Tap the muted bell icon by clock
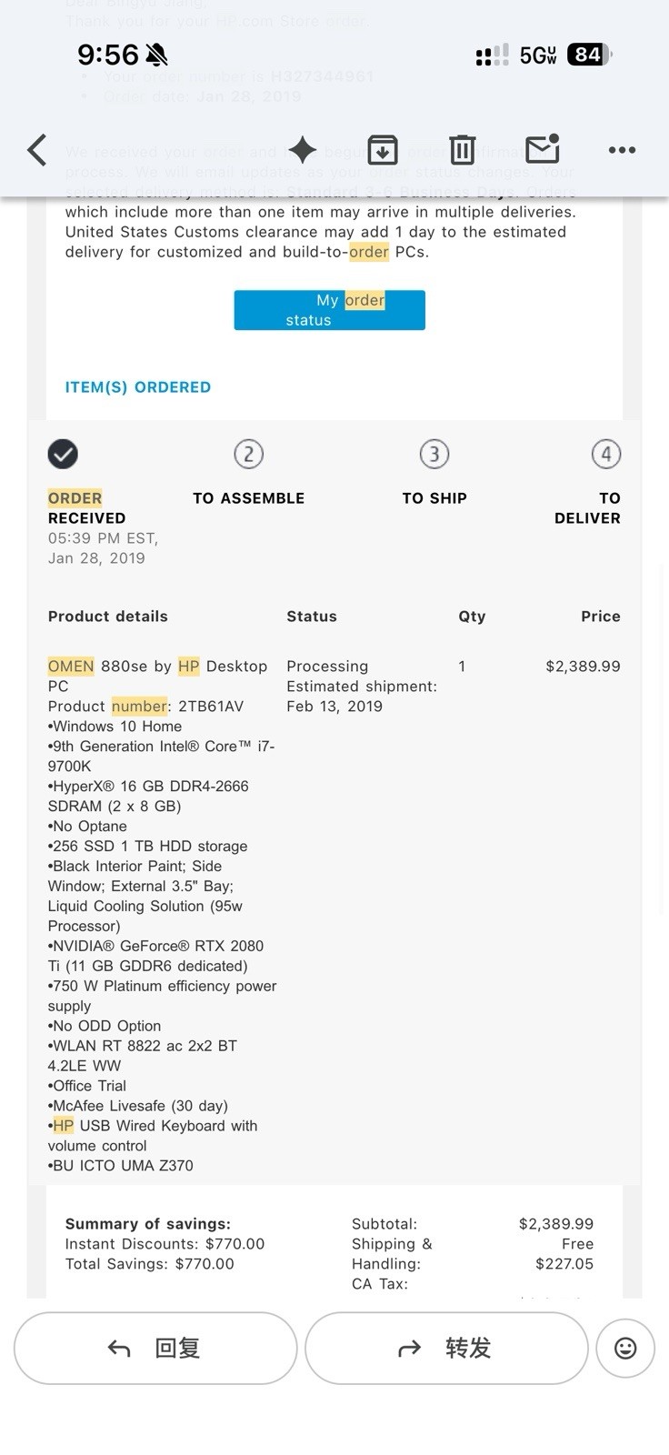Screen dimensions: 669x1455 click(156, 55)
